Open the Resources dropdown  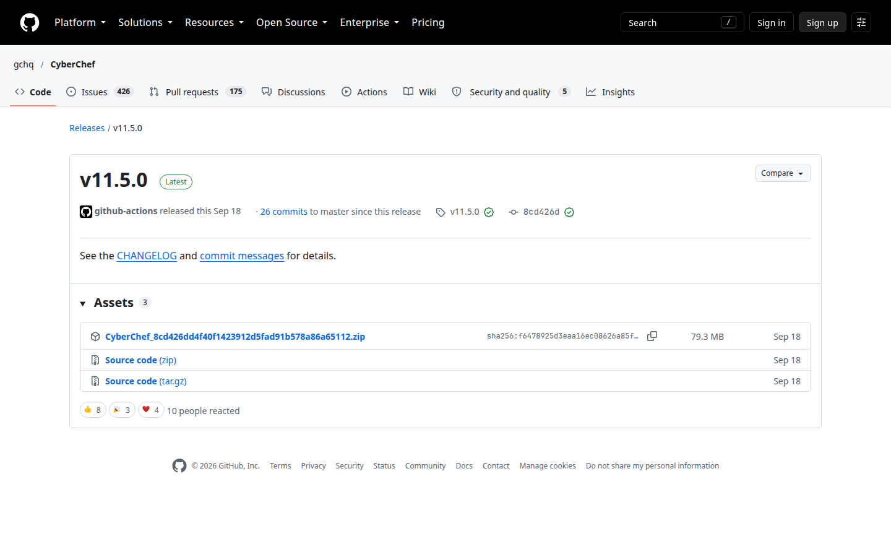click(214, 22)
